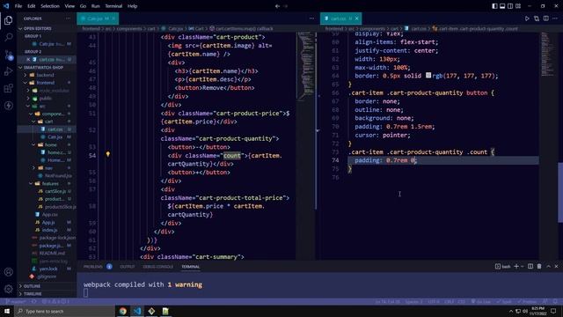Open the Selection menu
Viewport: 563px width, 317px height.
[x=50, y=6]
